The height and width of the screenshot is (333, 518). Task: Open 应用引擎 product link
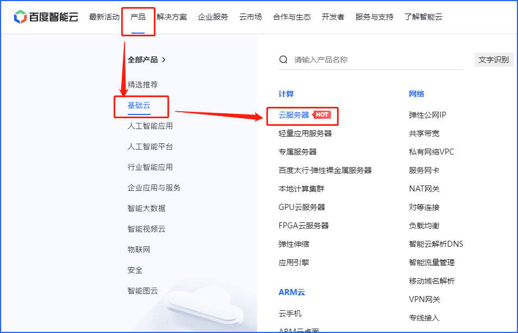click(294, 263)
